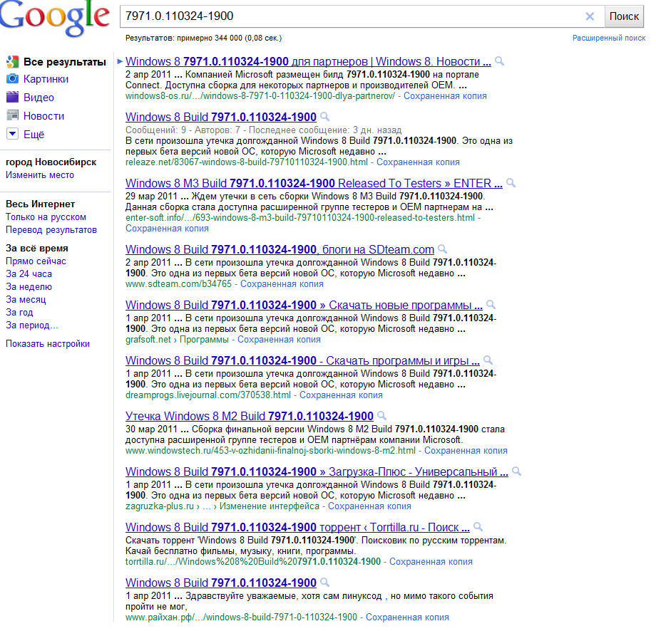Screen dimensions: 656x631
Task: Open cached copy of sdteam.com result
Action: pyautogui.click(x=282, y=284)
